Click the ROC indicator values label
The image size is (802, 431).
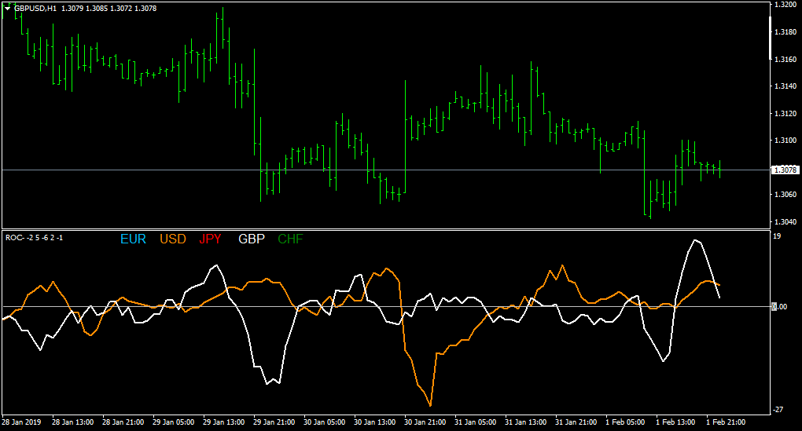[35, 237]
